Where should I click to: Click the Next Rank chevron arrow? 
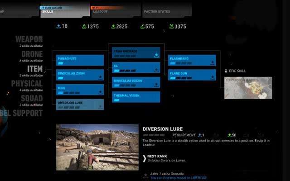(145, 158)
